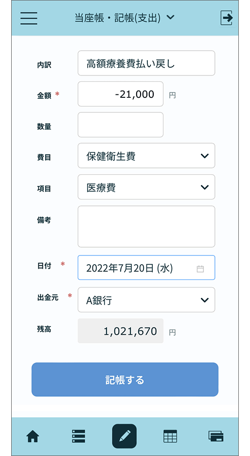This screenshot has width=250, height=456.
Task: Open calendar picker icon in date field
Action: [x=200, y=269]
